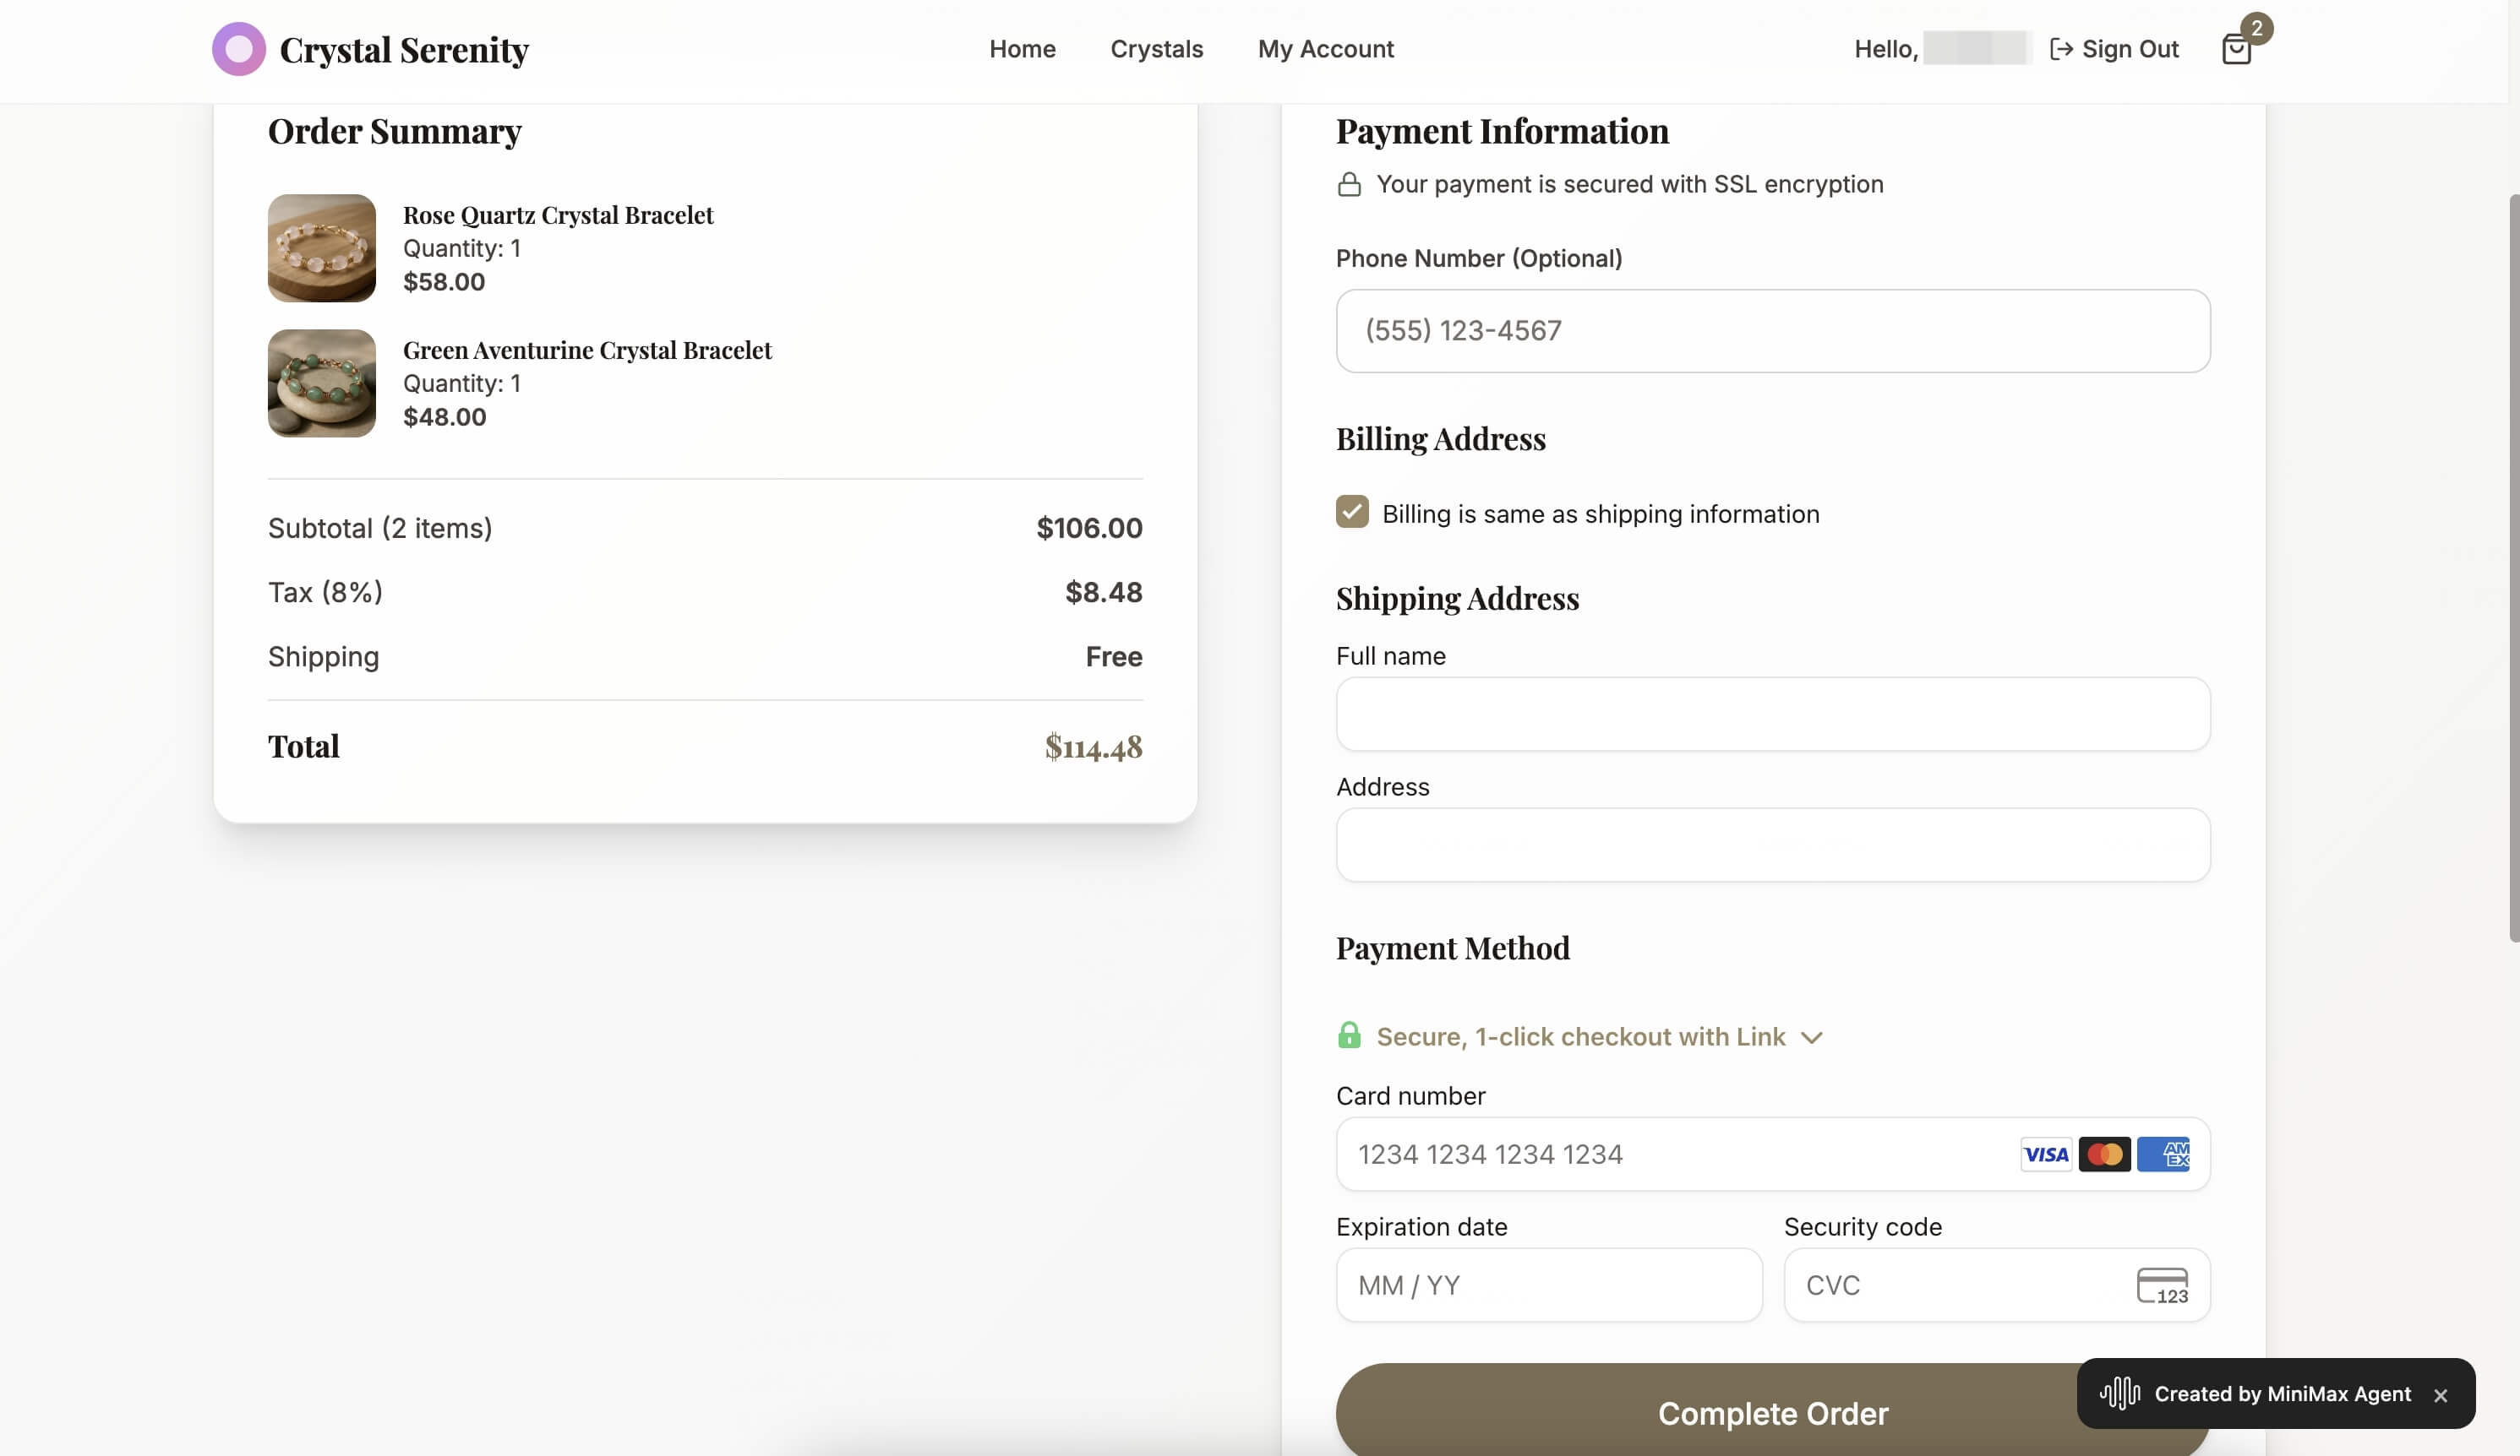The width and height of the screenshot is (2520, 1456).
Task: Open the shopping cart icon
Action: [2235, 49]
